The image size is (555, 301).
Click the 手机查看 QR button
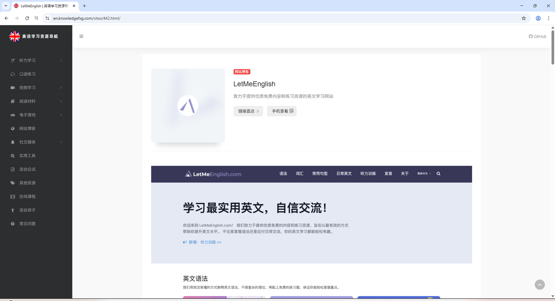tap(282, 111)
